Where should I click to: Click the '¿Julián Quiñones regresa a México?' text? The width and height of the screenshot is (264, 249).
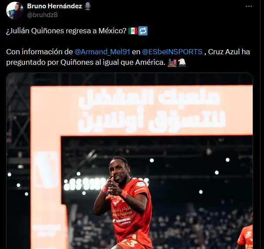click(x=66, y=31)
